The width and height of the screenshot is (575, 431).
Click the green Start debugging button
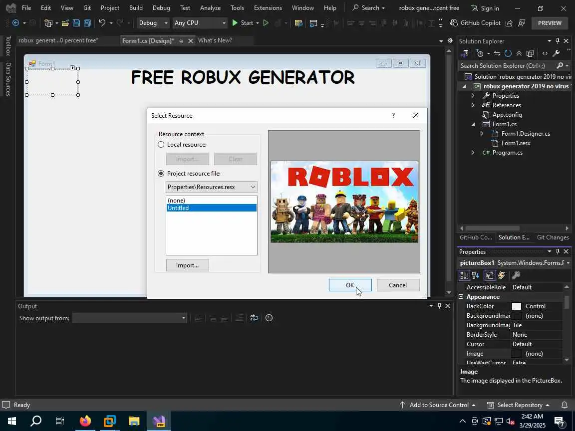(x=243, y=23)
